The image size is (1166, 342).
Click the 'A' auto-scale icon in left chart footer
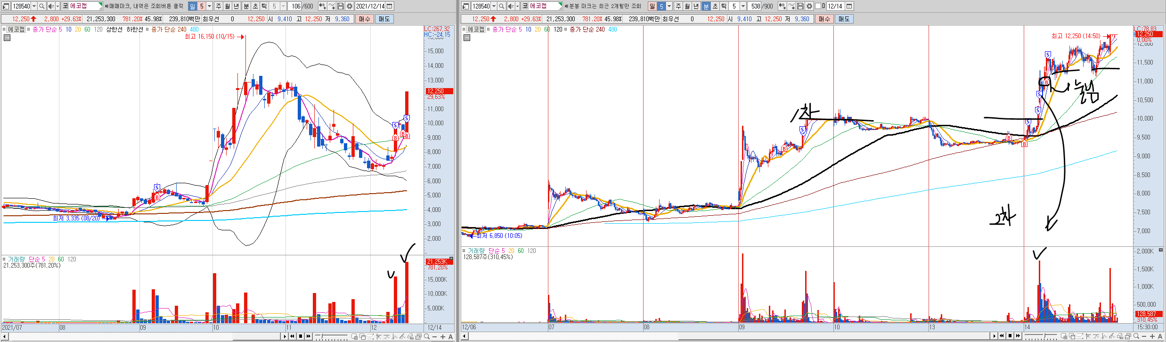coord(451,336)
